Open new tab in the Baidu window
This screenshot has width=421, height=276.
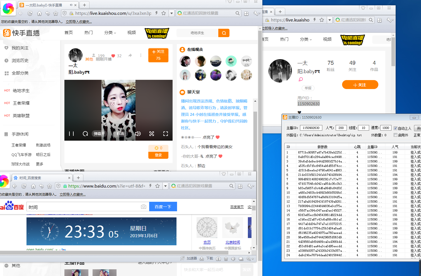[78, 178]
